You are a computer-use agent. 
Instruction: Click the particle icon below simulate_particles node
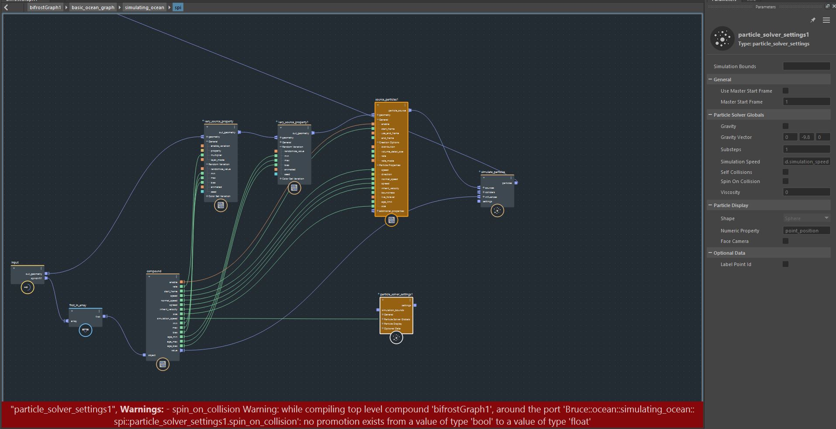[498, 211]
